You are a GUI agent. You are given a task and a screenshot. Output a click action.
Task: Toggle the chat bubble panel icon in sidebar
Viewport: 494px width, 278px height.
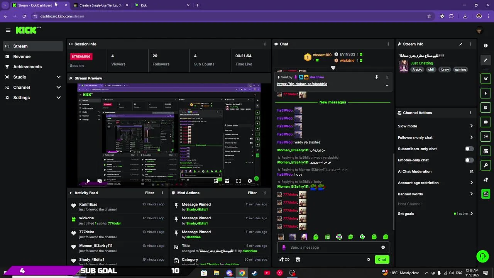coord(486,122)
